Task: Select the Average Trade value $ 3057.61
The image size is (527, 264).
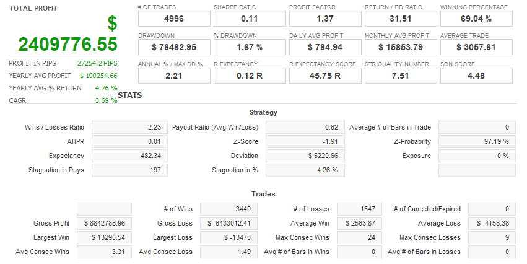Action: (476, 47)
